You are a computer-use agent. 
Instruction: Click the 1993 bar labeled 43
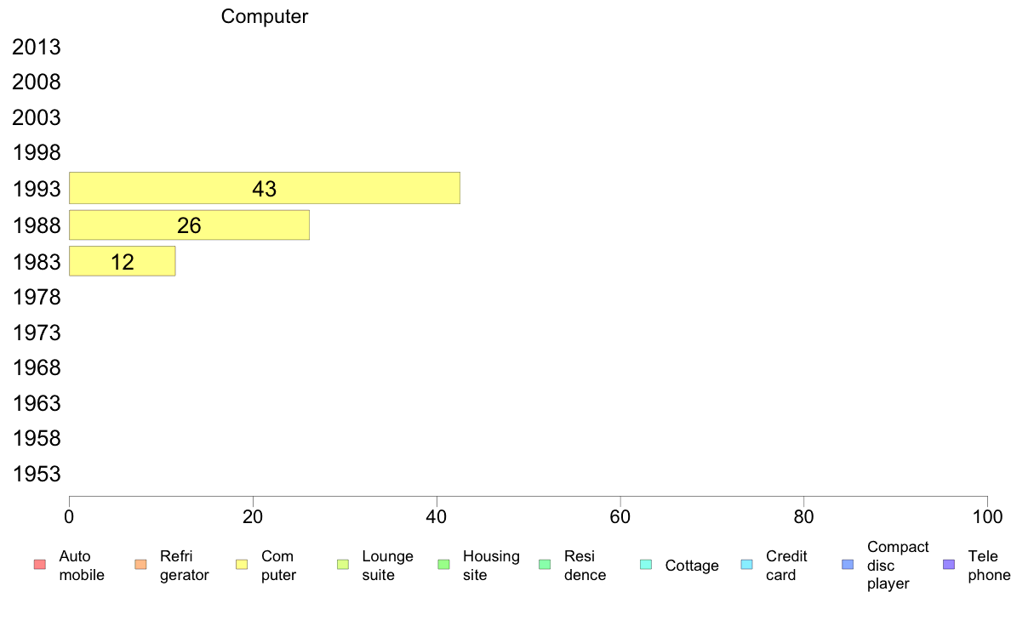point(265,188)
